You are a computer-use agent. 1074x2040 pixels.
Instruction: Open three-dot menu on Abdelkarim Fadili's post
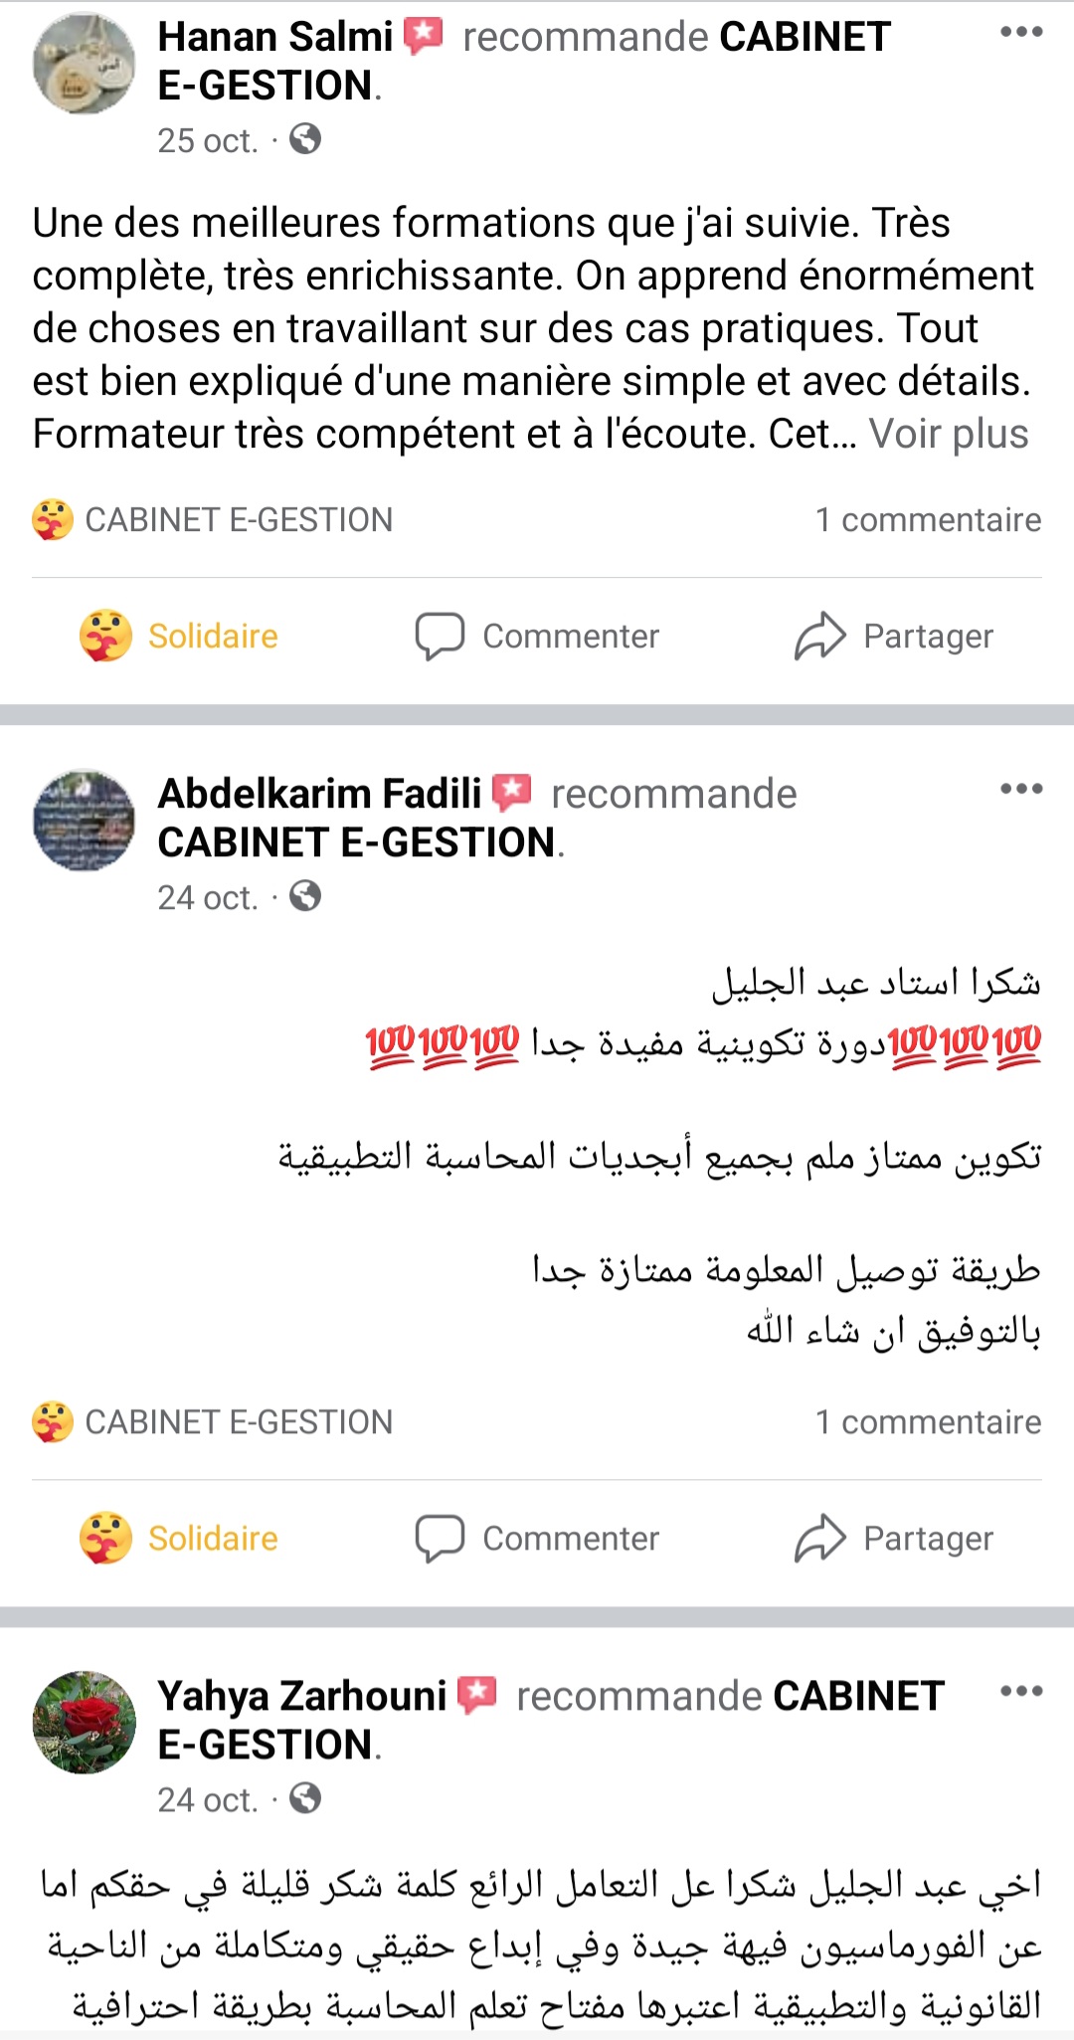click(x=1021, y=789)
